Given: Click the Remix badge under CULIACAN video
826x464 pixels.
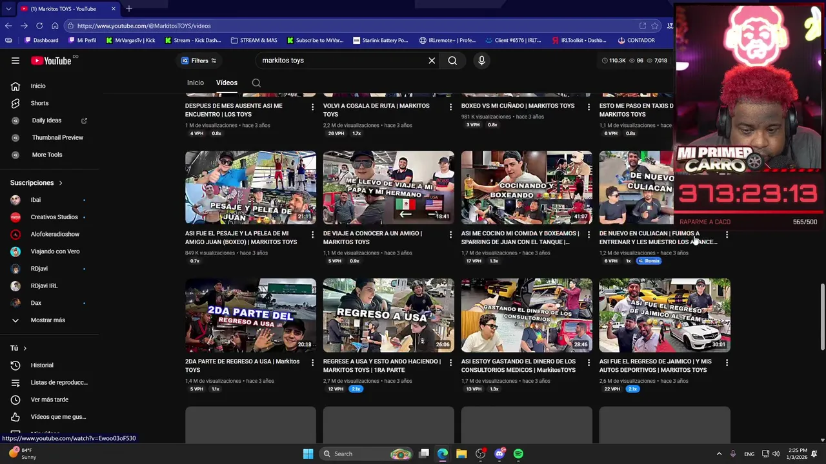Looking at the screenshot, I should 649,261.
